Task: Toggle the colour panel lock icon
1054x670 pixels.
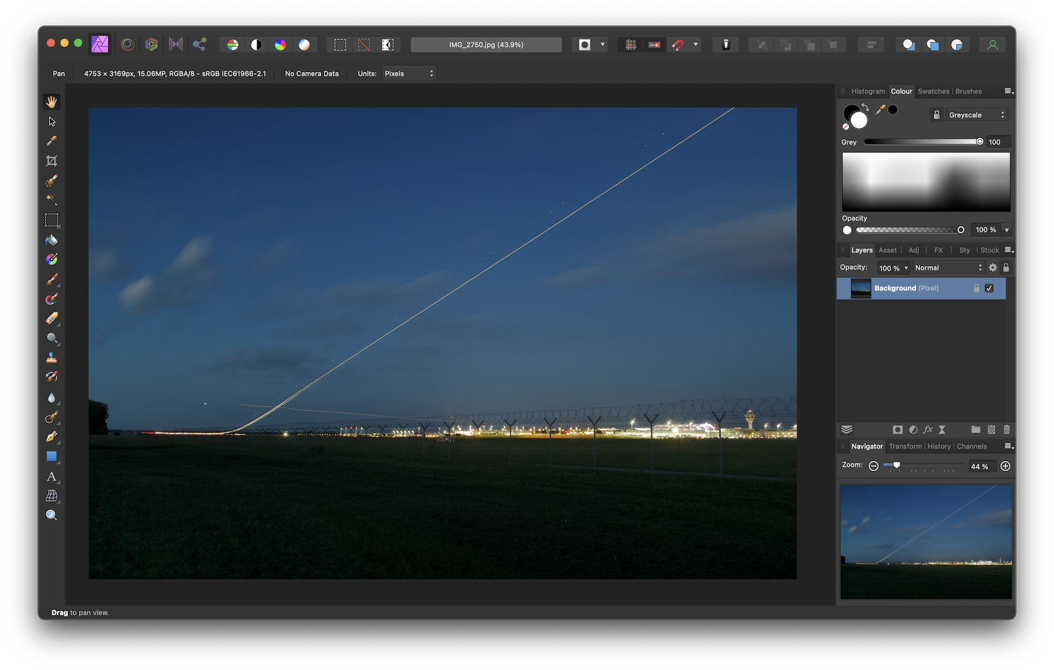Action: click(x=937, y=115)
